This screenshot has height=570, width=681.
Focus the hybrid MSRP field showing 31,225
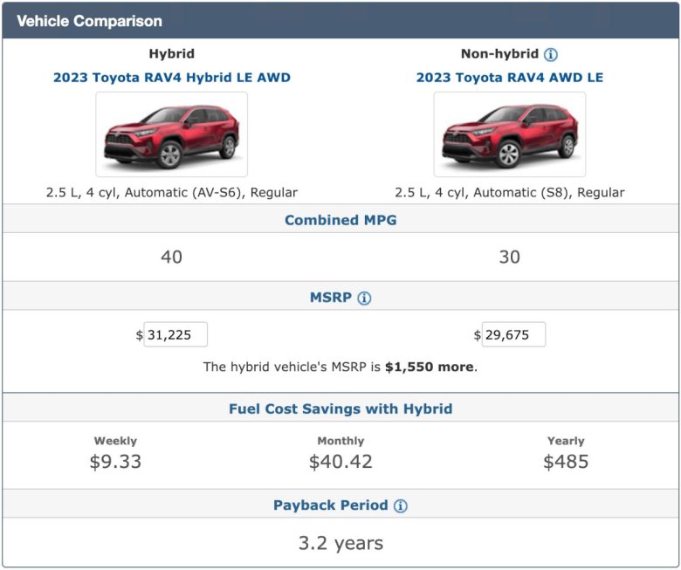(175, 334)
